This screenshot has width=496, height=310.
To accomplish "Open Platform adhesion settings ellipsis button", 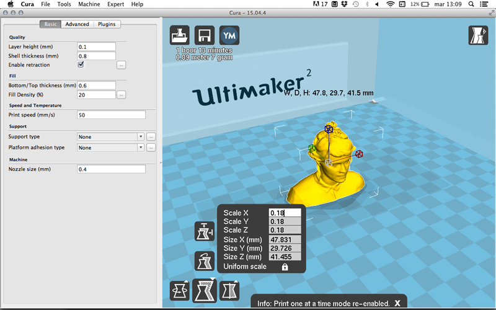I will click(x=151, y=148).
